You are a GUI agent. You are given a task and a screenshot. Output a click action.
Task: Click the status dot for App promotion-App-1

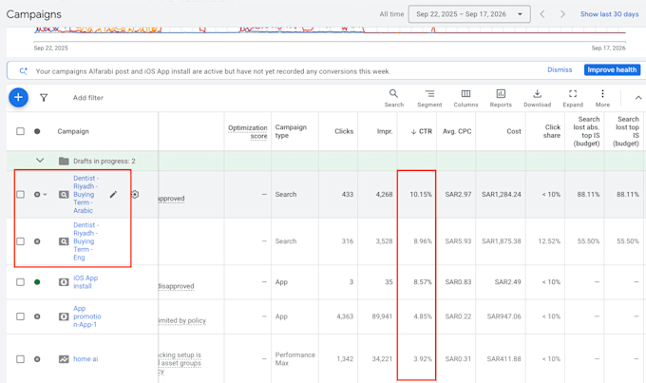click(x=37, y=316)
